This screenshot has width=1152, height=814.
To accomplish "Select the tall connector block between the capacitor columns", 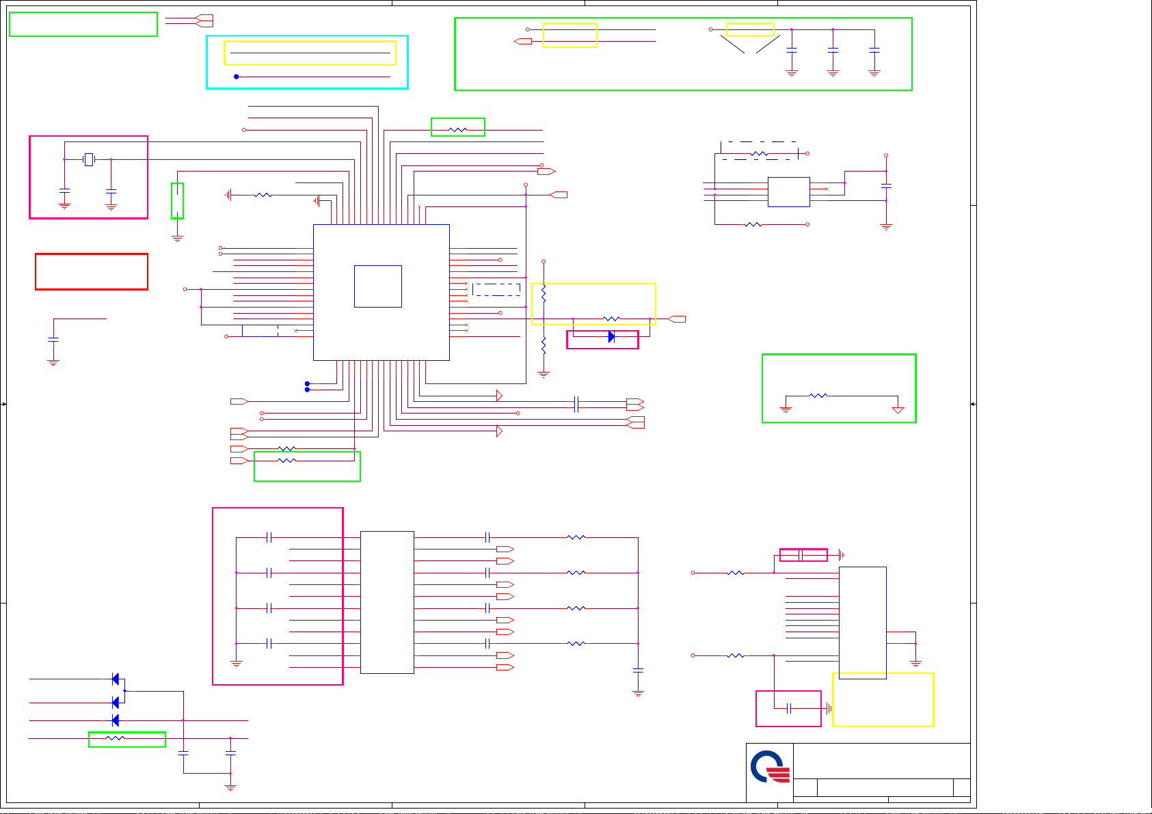I will (387, 602).
